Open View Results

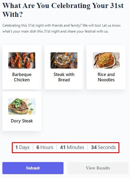[98, 168]
